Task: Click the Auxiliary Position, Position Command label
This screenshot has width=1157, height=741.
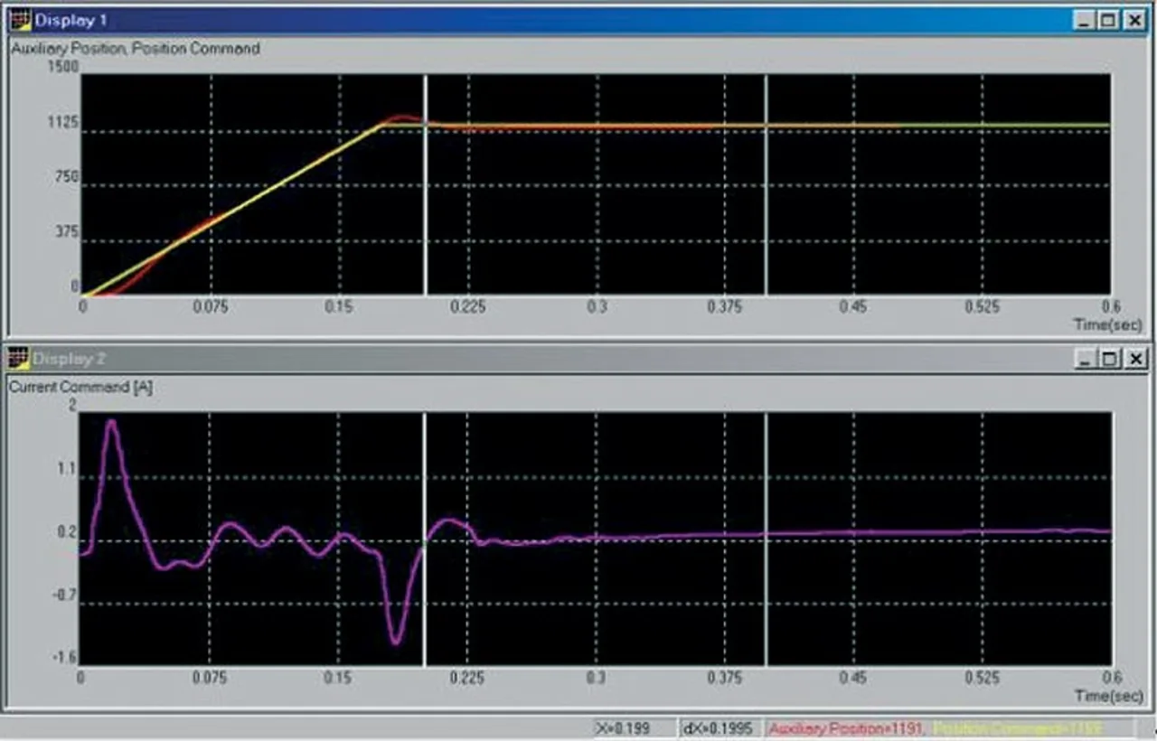Action: point(136,49)
